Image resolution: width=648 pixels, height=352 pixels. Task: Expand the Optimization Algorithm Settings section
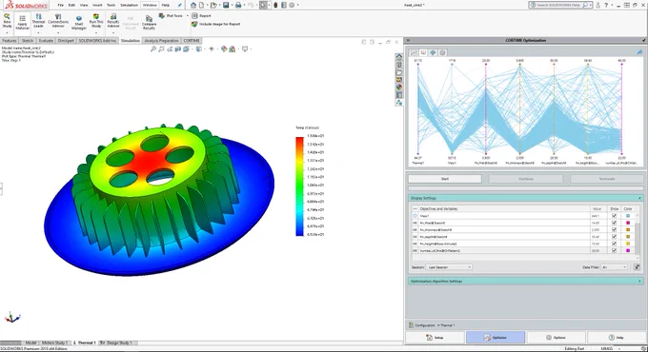click(x=639, y=281)
